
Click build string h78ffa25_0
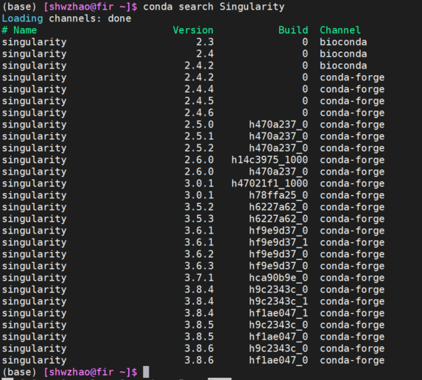(278, 195)
